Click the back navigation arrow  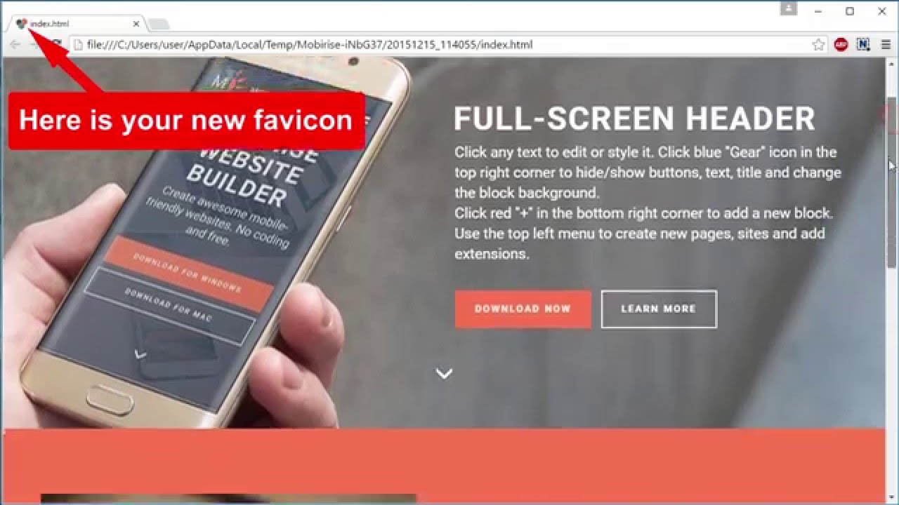14,43
